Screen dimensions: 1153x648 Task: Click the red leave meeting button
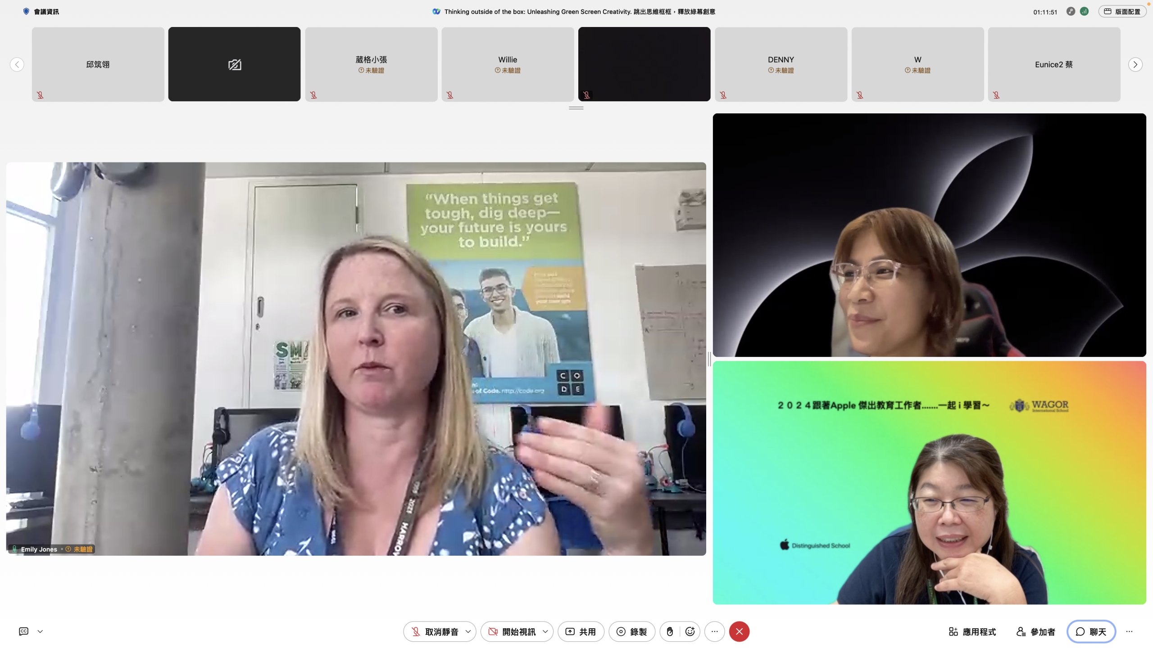(x=739, y=631)
